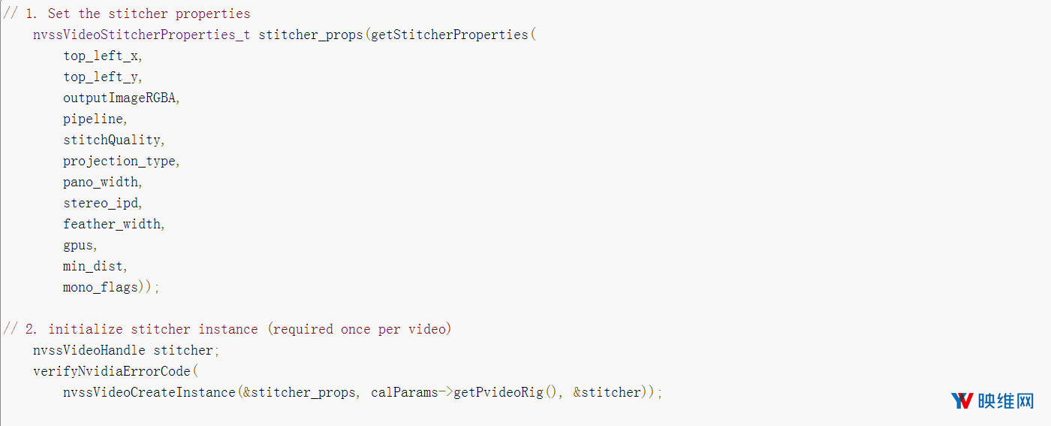Viewport: 1051px width, 426px height.
Task: Click the min_dist parameter
Action: tap(94, 266)
